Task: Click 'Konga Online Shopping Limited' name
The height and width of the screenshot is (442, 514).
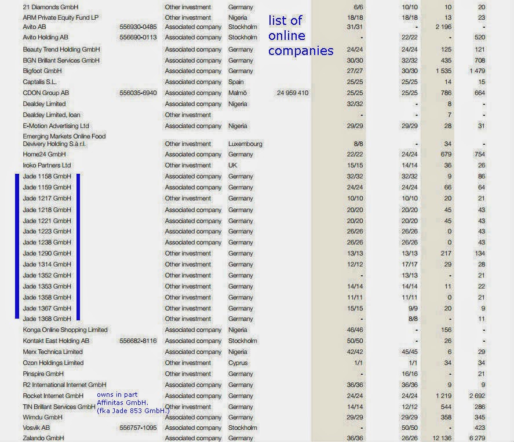Action: click(65, 330)
